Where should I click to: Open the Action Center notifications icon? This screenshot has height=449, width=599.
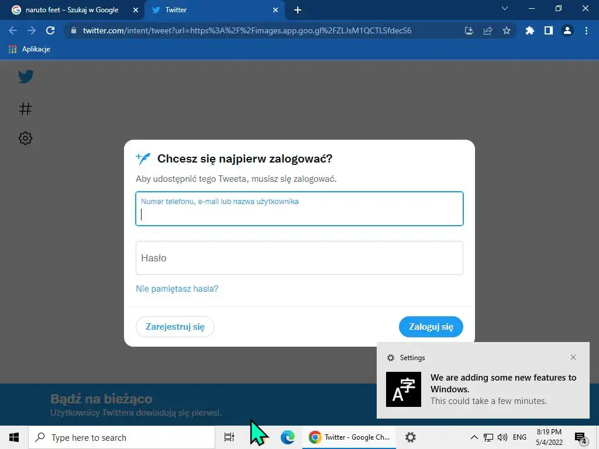point(581,437)
